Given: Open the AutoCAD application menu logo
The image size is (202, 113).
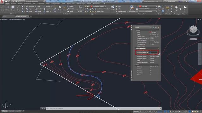Looking at the screenshot, I should [x=2, y=2].
